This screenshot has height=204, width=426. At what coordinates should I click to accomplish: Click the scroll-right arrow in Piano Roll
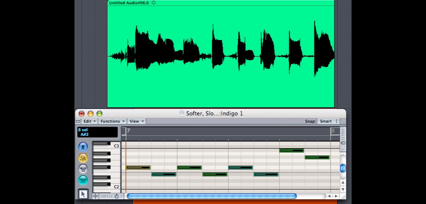(336, 196)
